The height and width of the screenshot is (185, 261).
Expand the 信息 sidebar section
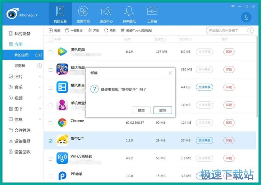(x=40, y=120)
